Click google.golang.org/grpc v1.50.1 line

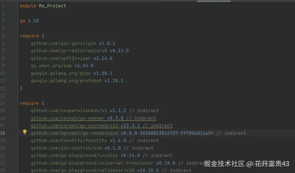click(x=72, y=73)
